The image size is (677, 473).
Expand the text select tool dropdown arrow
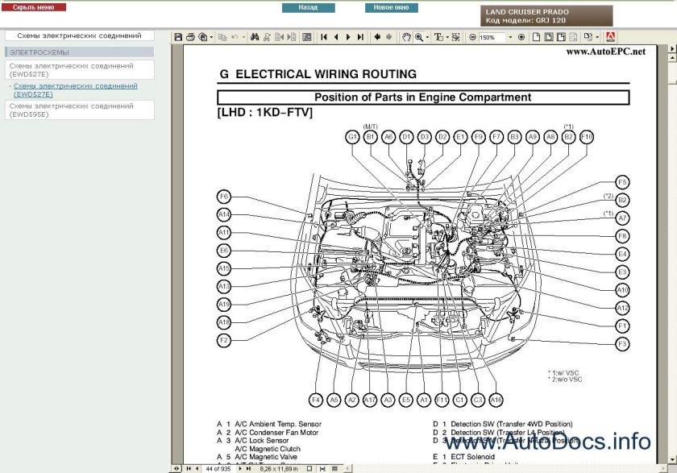[x=448, y=37]
